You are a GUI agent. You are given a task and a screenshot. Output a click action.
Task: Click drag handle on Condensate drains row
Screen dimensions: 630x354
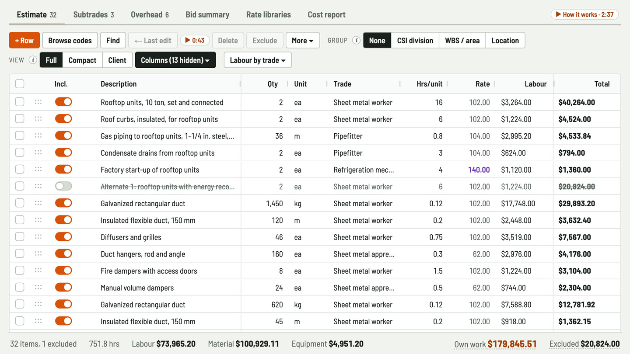(38, 153)
